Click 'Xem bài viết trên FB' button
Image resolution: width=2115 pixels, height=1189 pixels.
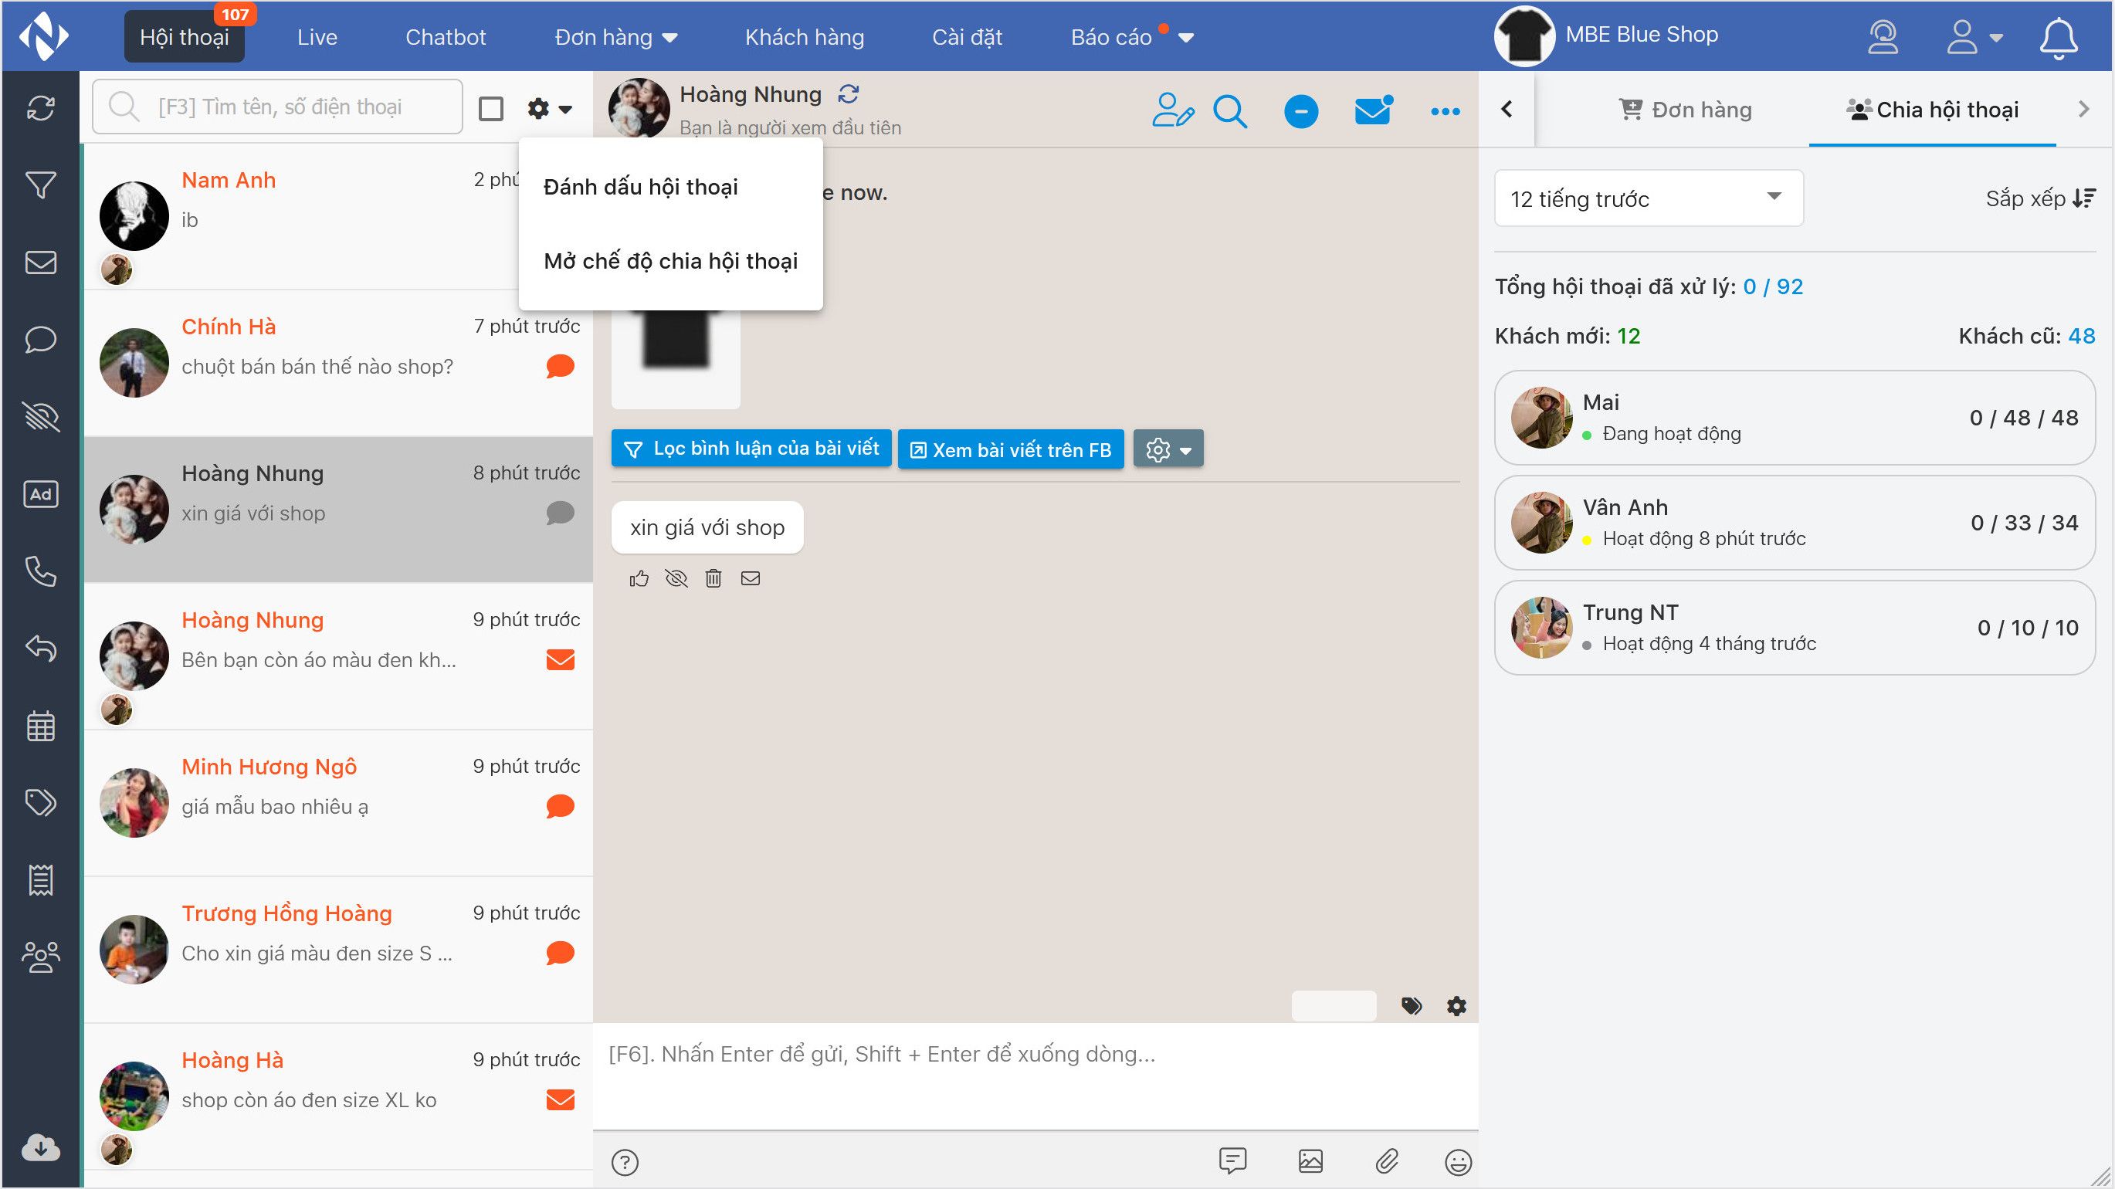point(1011,449)
